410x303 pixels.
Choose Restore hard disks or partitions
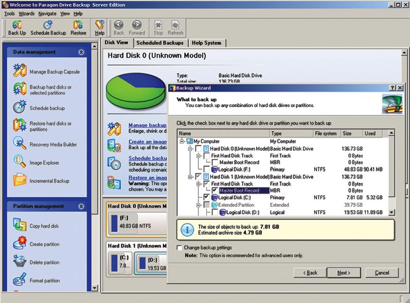pyautogui.click(x=42, y=126)
